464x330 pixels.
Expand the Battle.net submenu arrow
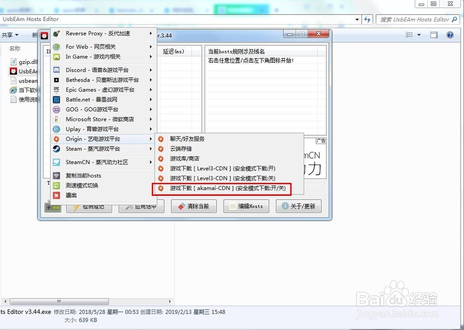point(151,100)
